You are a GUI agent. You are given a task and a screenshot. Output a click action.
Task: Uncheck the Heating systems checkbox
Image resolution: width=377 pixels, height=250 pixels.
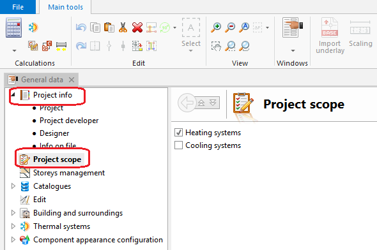178,133
